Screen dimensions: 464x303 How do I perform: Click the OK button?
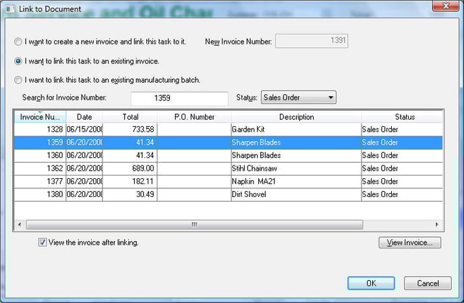[371, 283]
